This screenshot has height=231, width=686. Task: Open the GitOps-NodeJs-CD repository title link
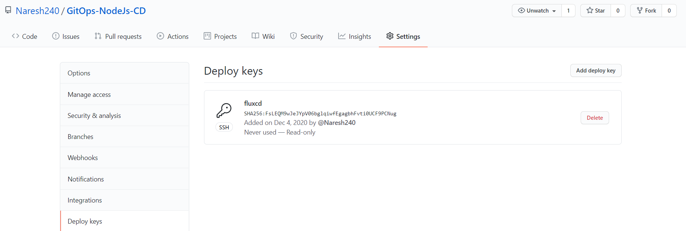[x=106, y=11]
